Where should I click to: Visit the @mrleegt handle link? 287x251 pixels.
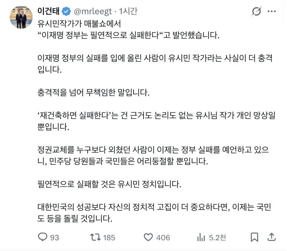pyautogui.click(x=93, y=12)
